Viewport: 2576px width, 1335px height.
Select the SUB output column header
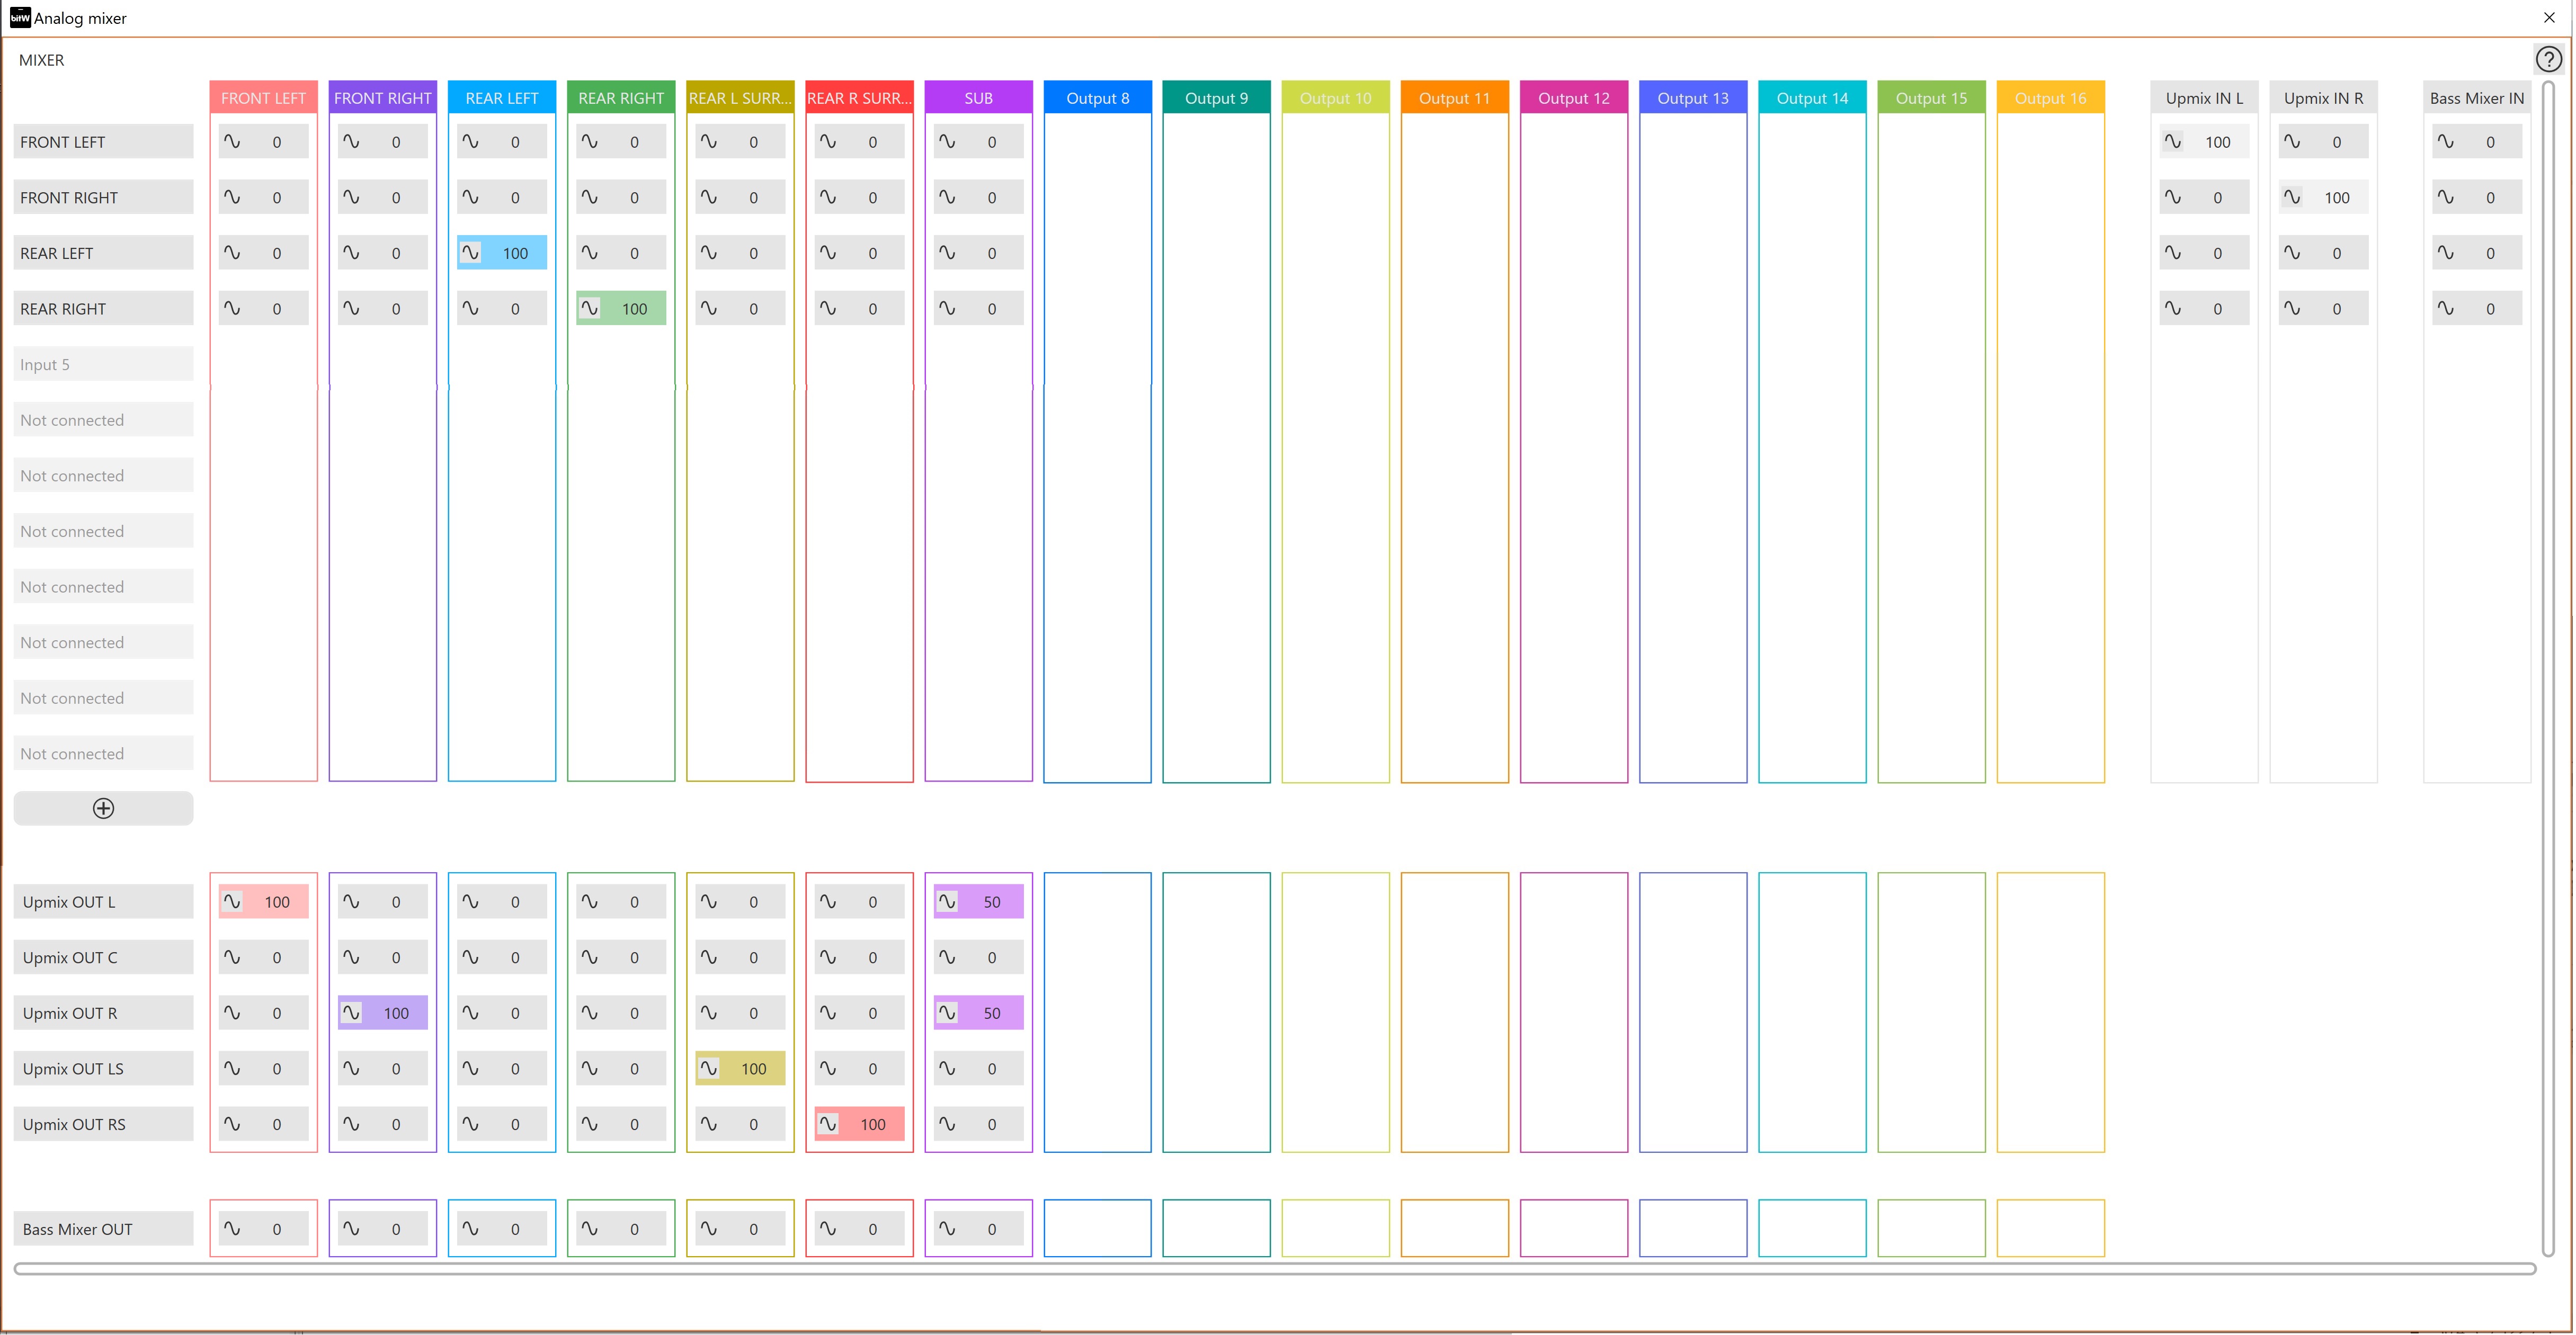pos(978,98)
